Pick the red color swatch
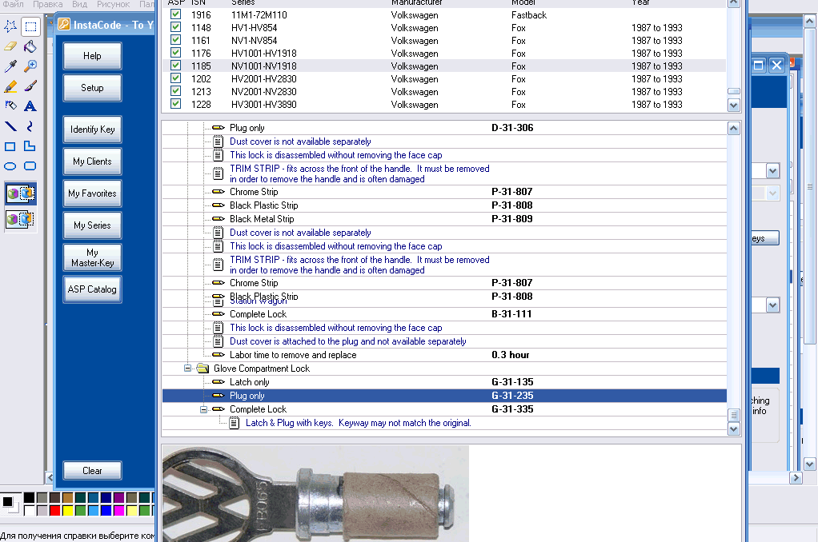Screen dimensions: 818x542 pos(54,510)
